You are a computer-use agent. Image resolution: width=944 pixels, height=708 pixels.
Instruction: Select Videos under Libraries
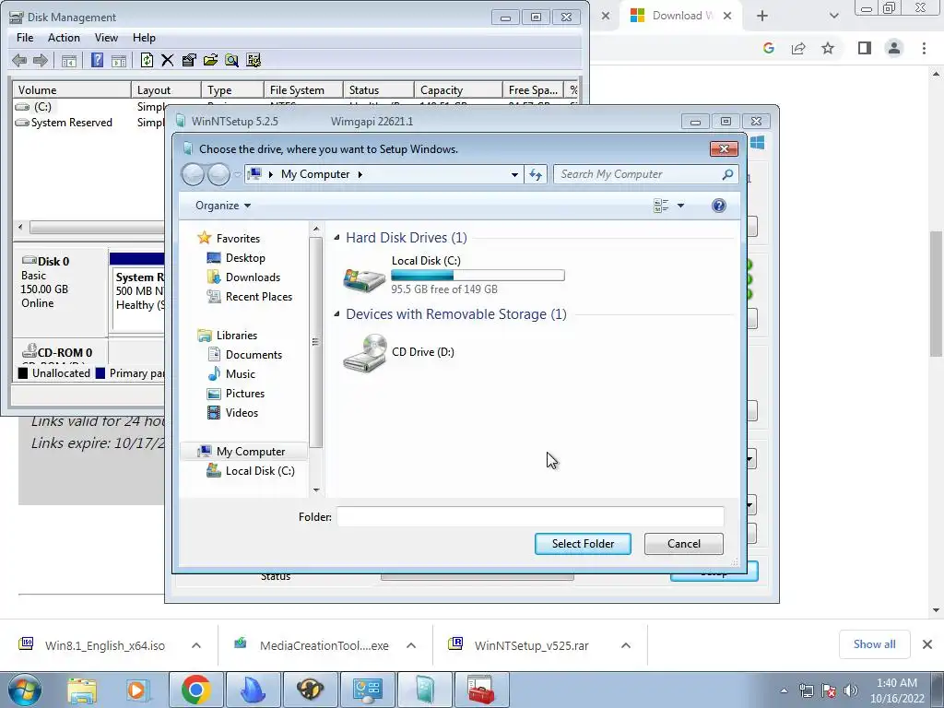[x=242, y=413]
